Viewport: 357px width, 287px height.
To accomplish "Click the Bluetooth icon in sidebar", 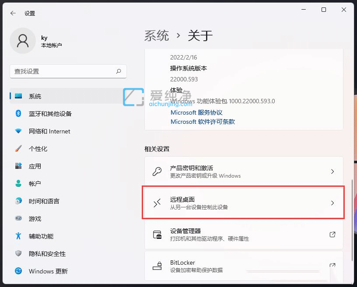I will (x=18, y=113).
